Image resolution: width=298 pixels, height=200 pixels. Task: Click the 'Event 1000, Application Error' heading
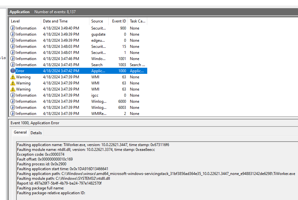pyautogui.click(x=35, y=123)
